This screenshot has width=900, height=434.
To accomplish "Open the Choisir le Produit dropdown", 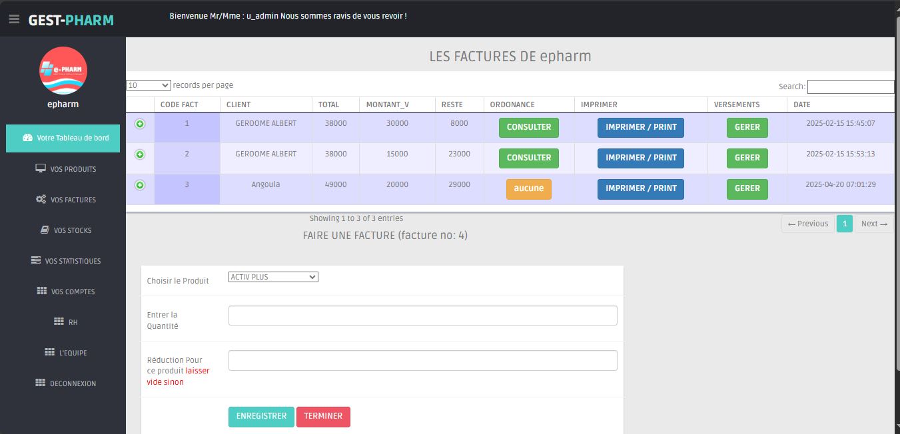I will point(273,277).
